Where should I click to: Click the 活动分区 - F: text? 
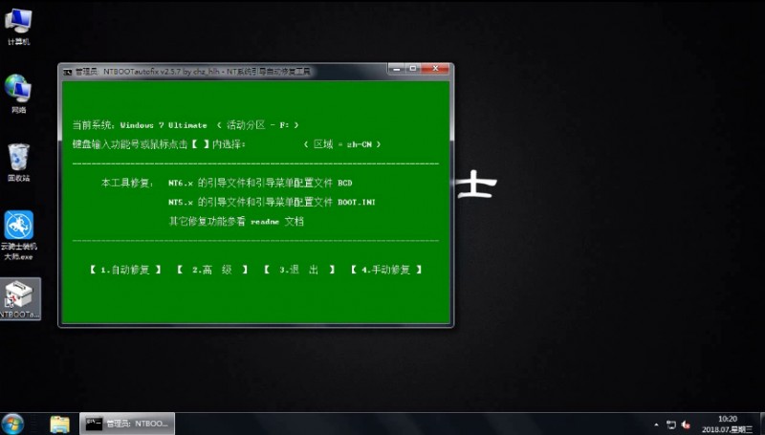257,125
